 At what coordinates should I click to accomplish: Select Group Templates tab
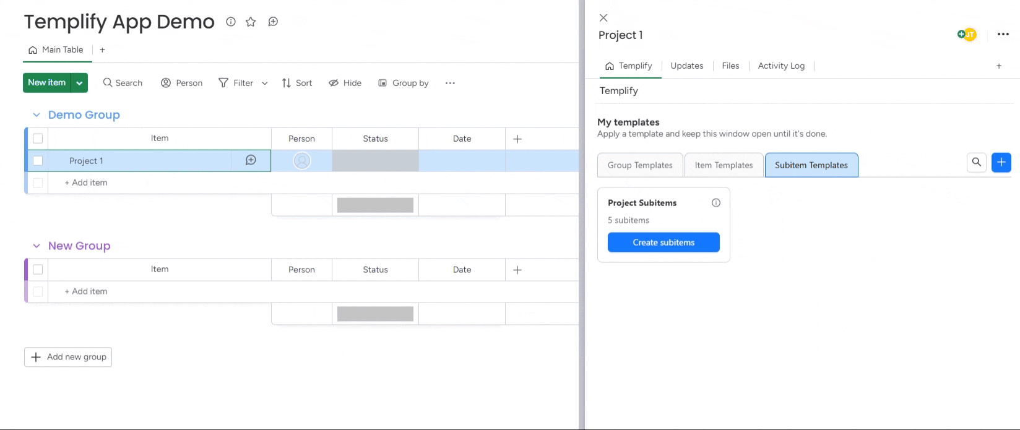click(640, 165)
